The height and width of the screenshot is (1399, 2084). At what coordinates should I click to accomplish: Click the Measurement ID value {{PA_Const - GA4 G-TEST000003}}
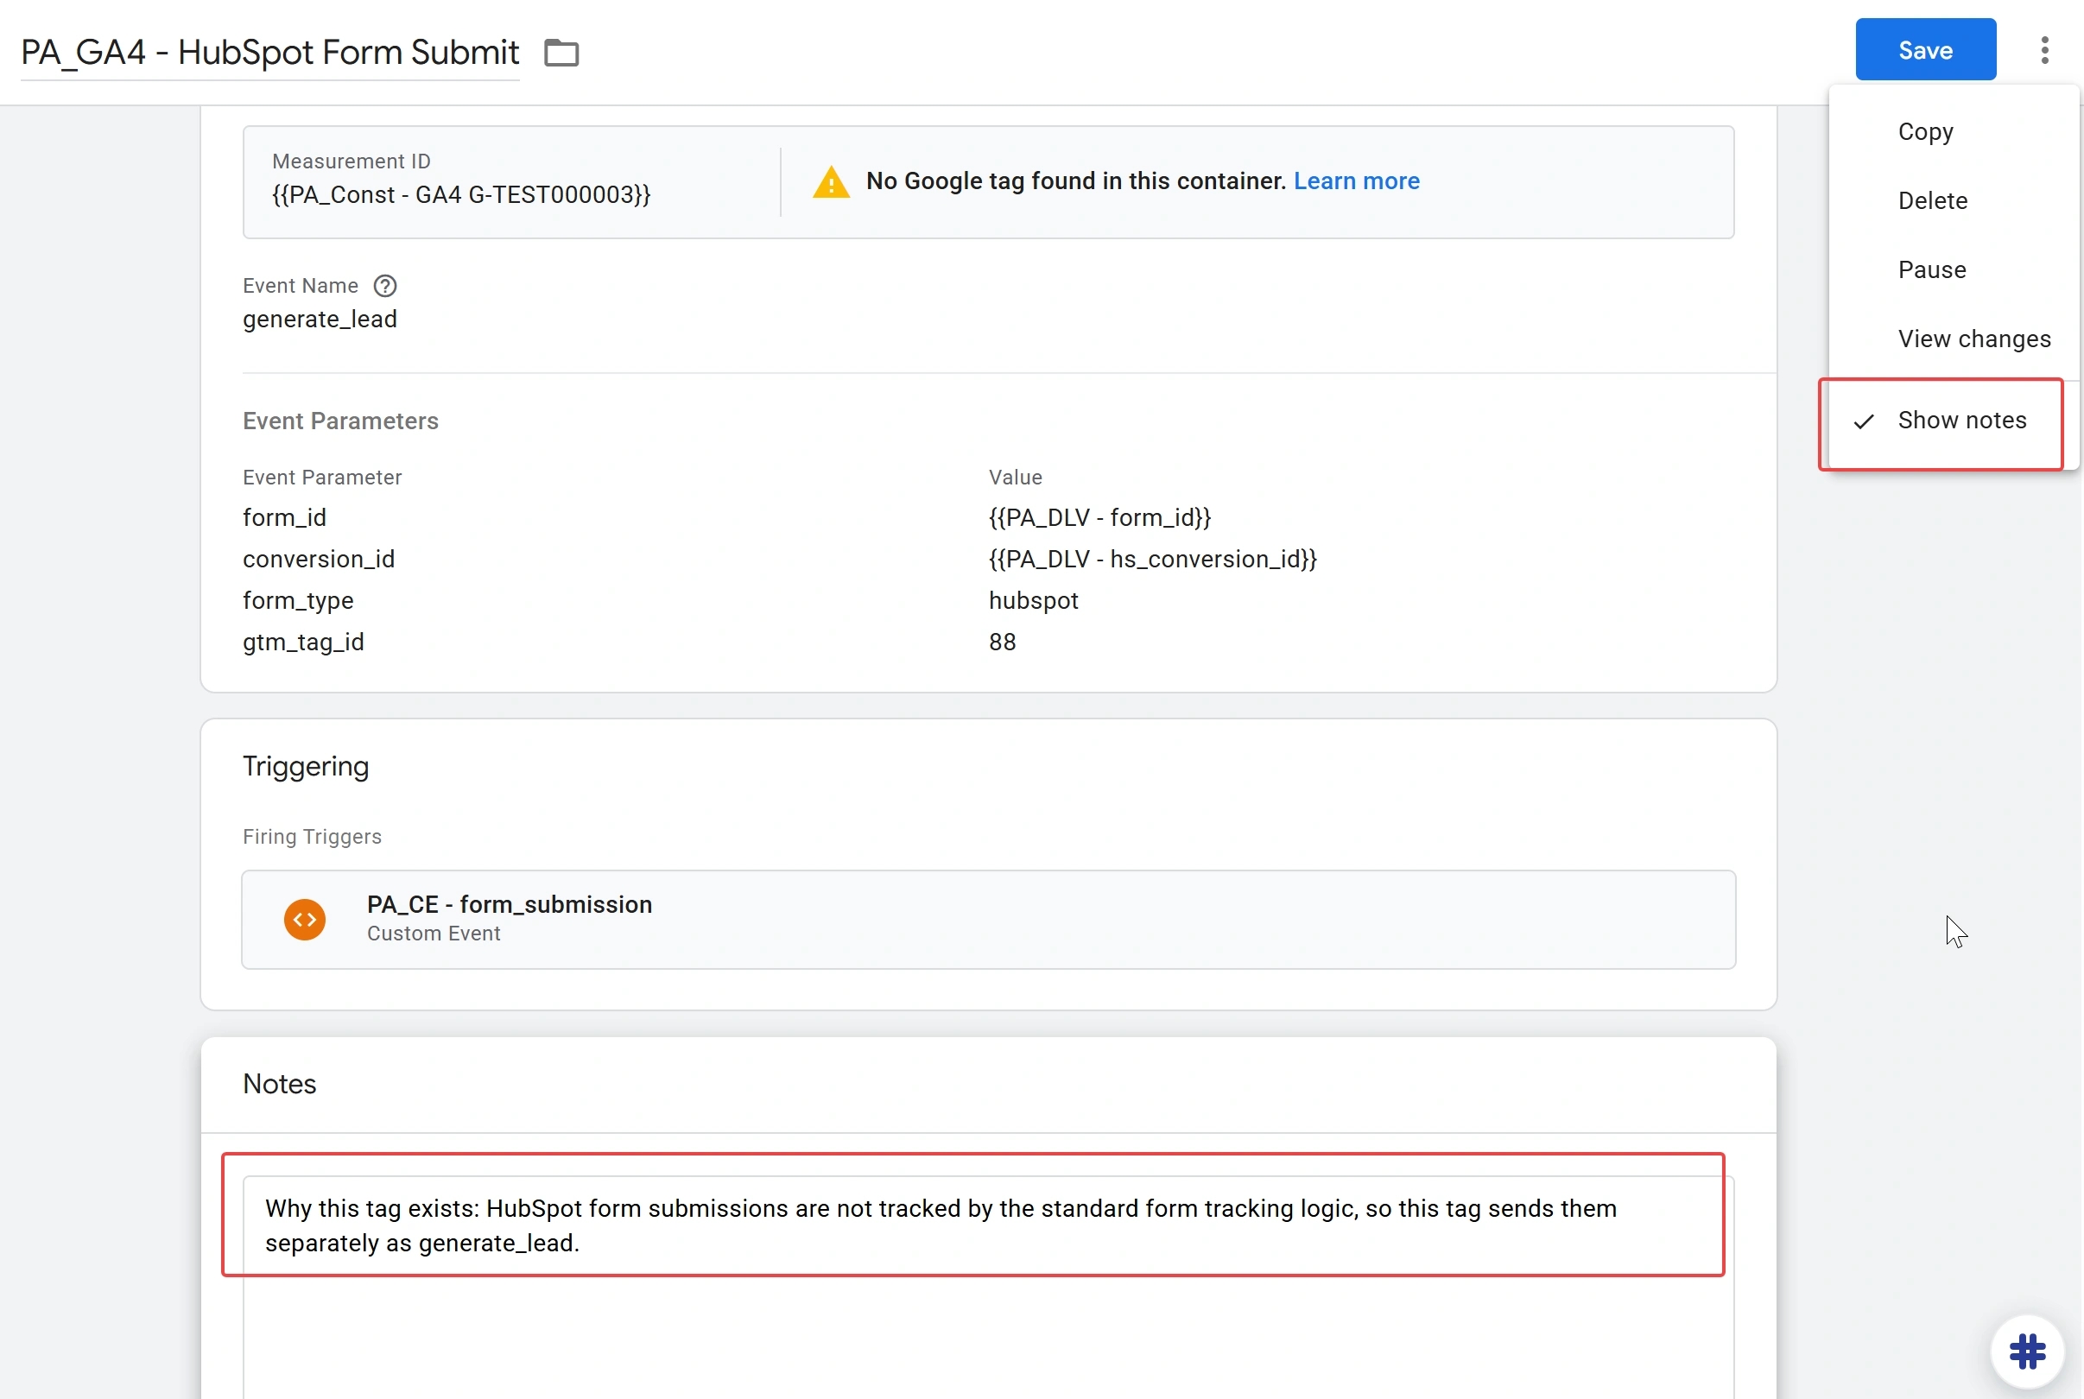461,194
